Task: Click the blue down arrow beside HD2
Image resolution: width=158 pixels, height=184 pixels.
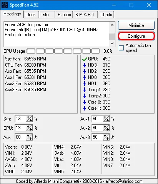Action: [x=85, y=71]
